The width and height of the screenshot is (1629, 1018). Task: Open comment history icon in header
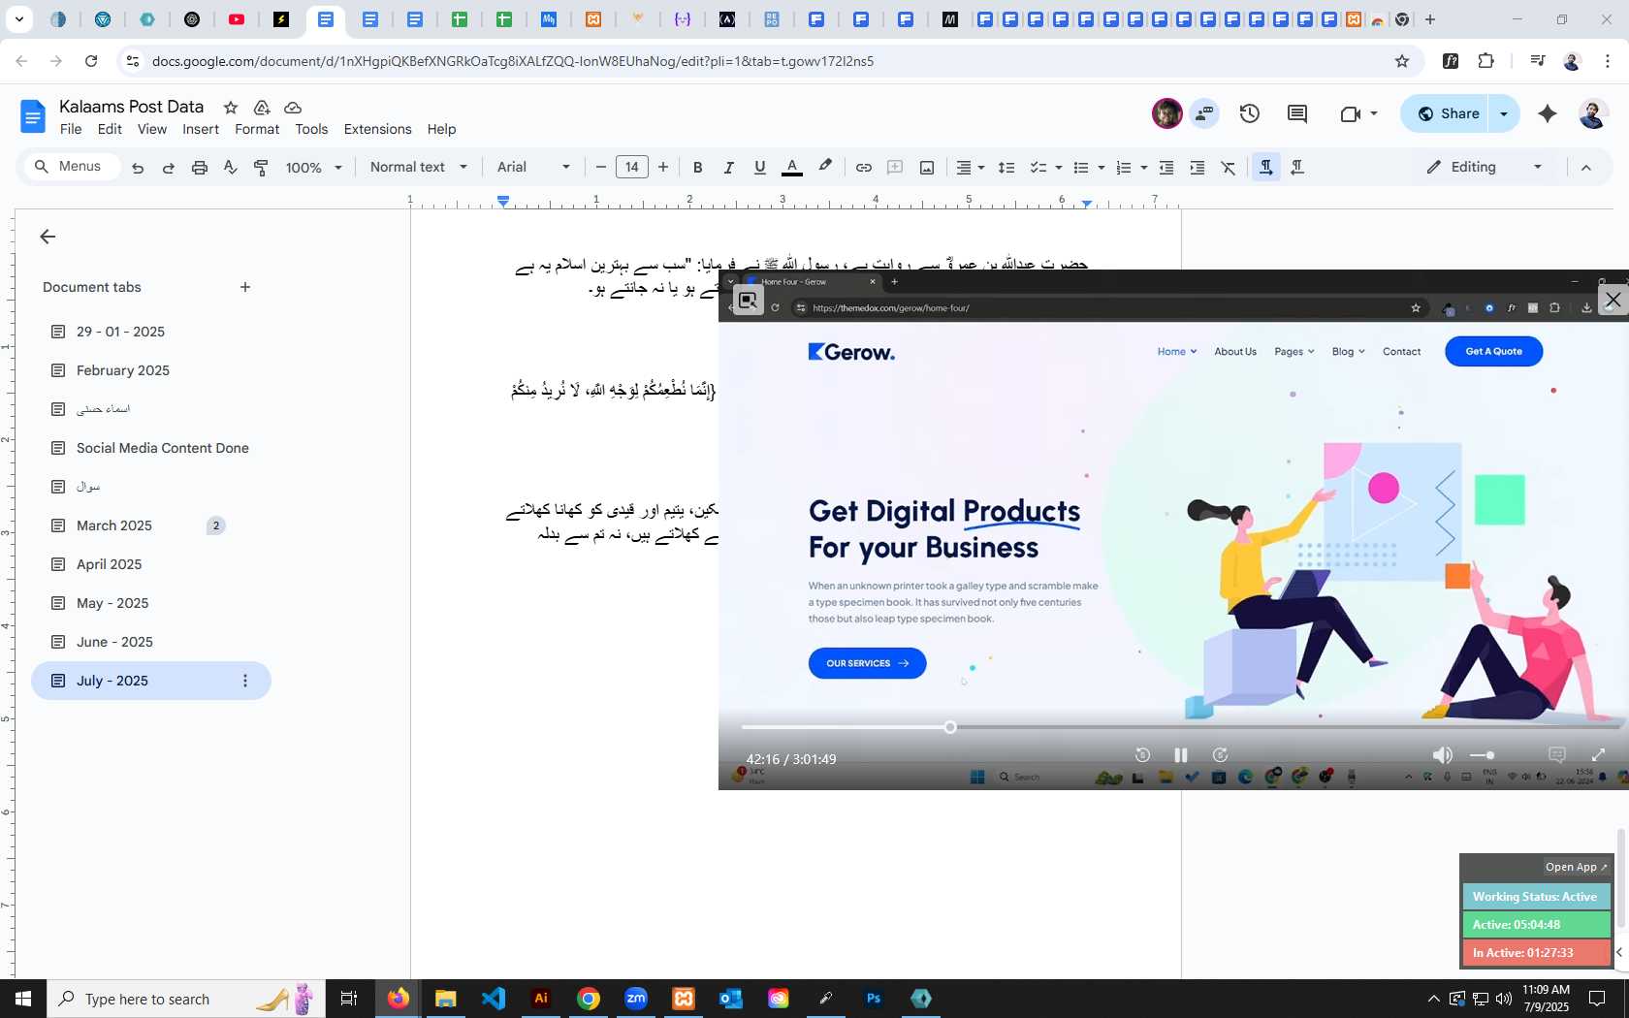pyautogui.click(x=1297, y=113)
